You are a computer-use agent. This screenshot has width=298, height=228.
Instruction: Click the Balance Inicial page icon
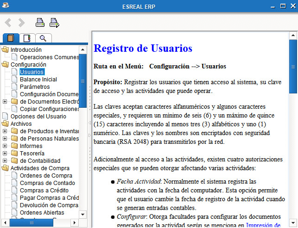(14, 79)
